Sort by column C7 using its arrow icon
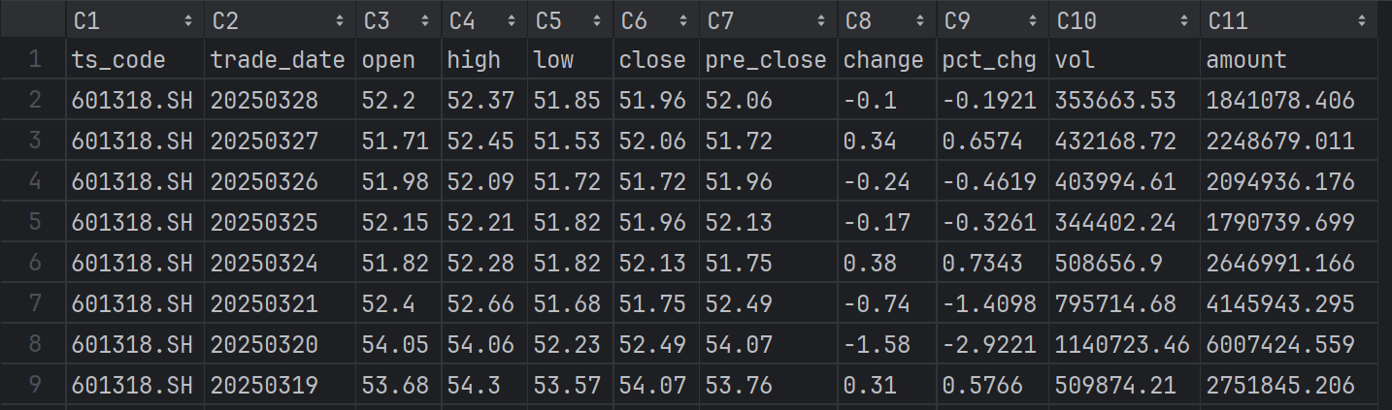 tap(821, 20)
